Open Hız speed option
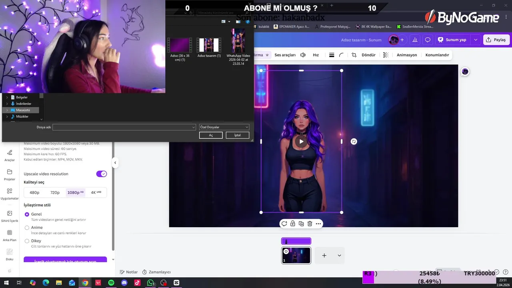Image resolution: width=512 pixels, height=288 pixels. tap(316, 55)
